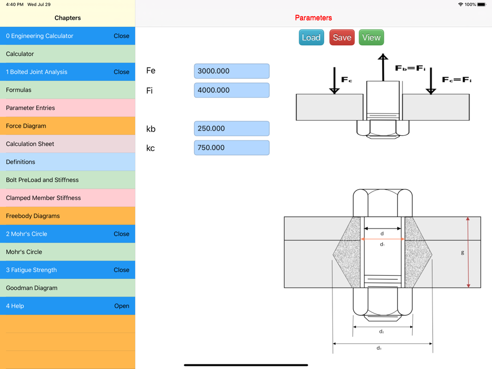Select the Mohr's Circle row

[67, 252]
